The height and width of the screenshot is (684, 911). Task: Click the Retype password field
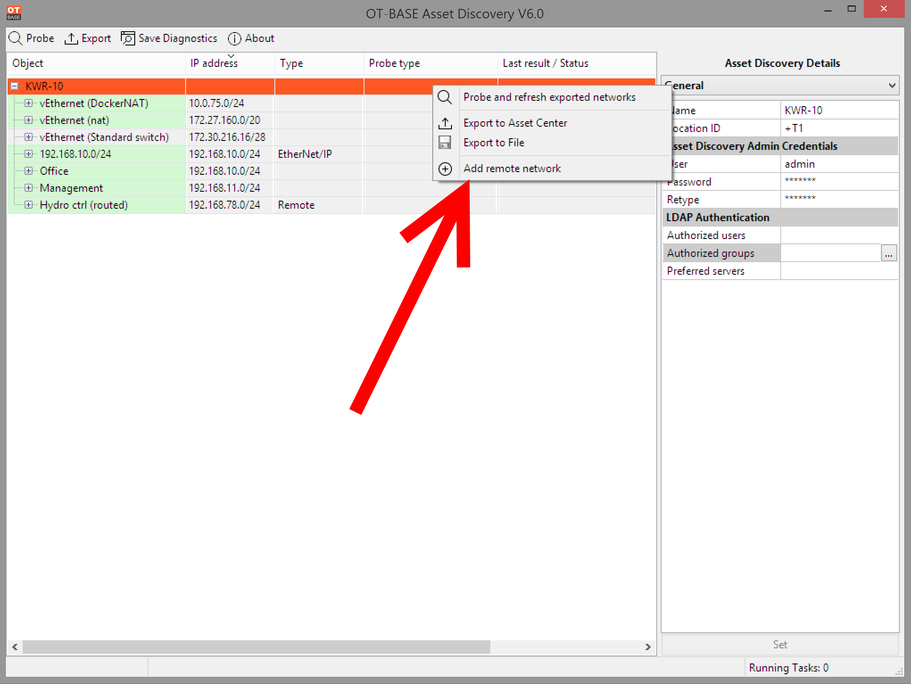[839, 199]
